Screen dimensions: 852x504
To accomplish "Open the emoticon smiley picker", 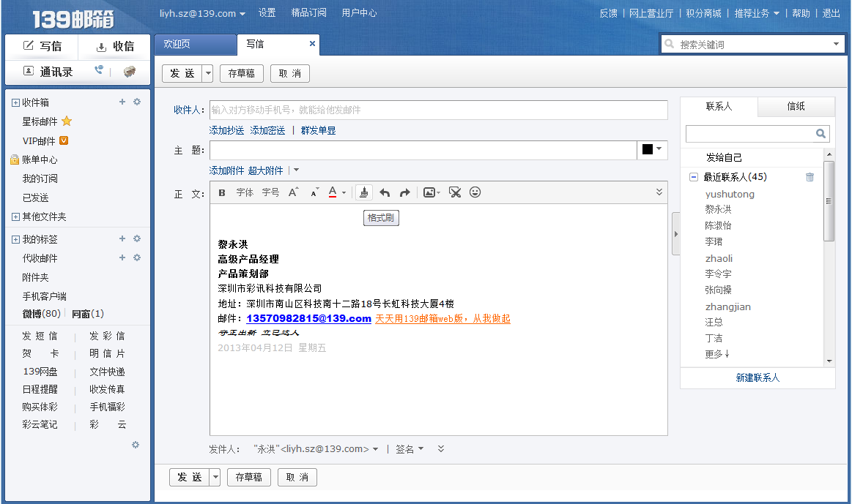I will 475,192.
